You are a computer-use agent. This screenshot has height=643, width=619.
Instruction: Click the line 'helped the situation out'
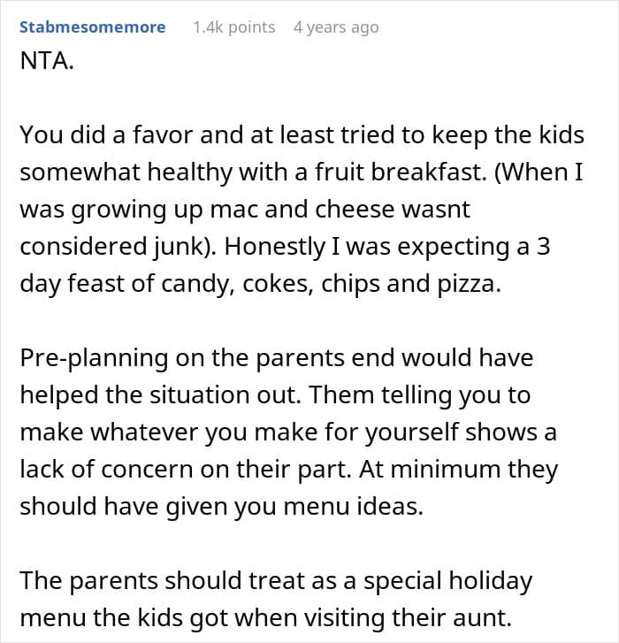click(x=276, y=395)
